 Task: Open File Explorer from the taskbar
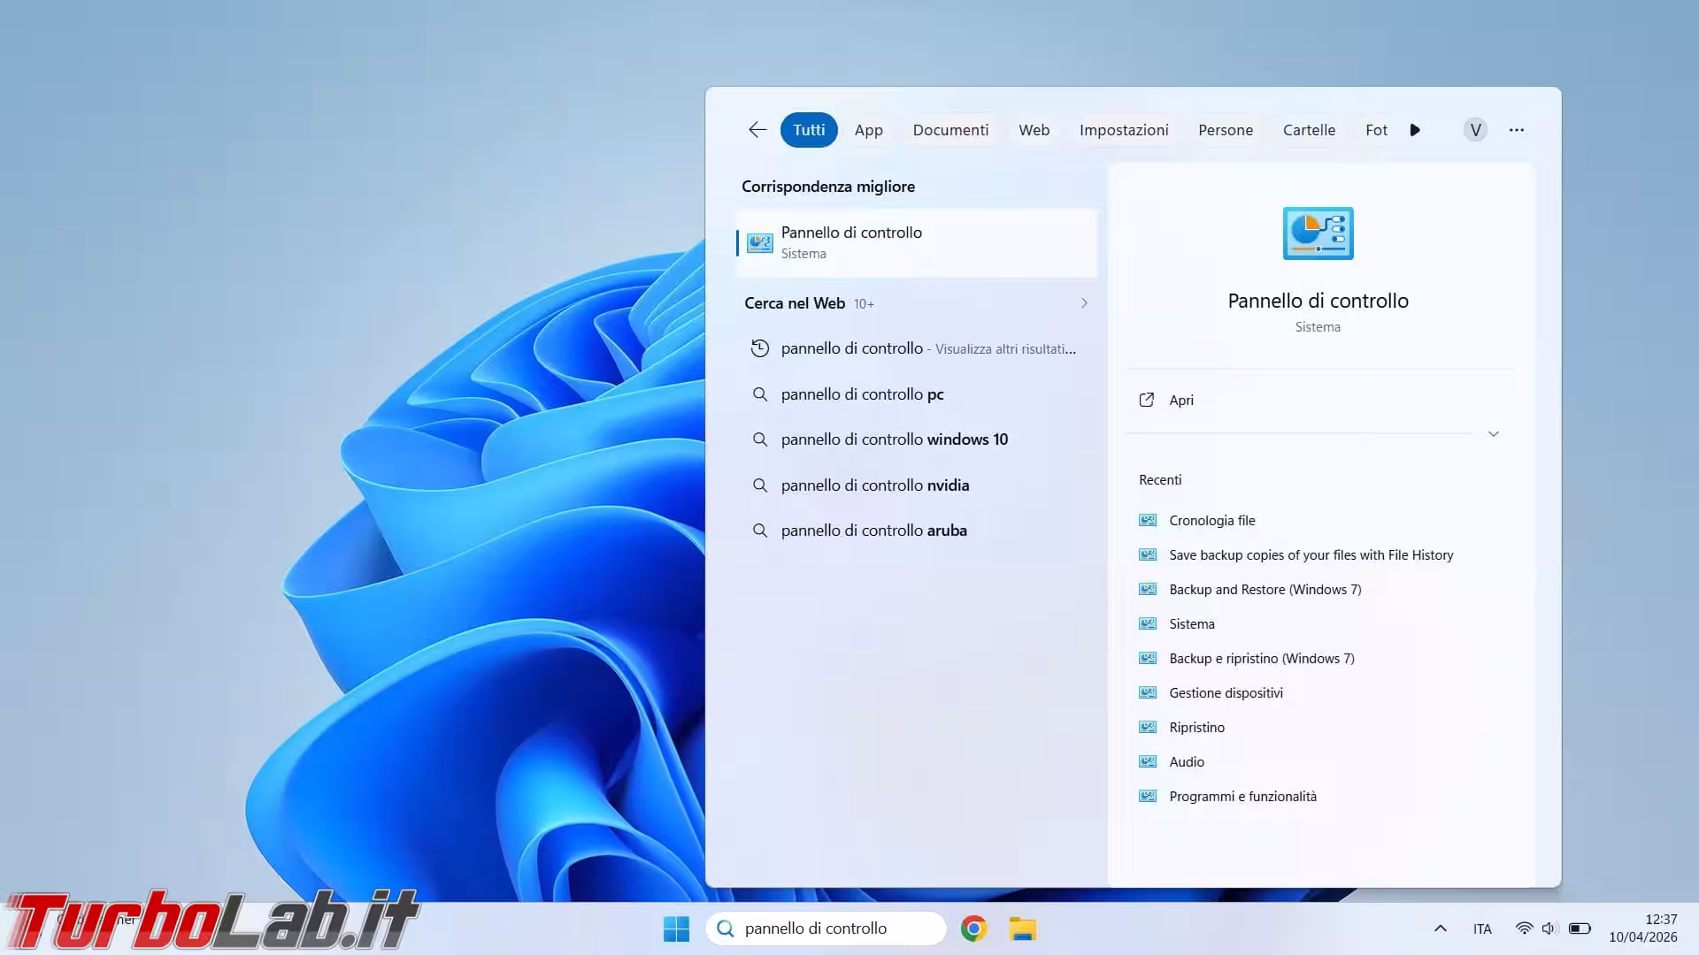[x=1022, y=928]
